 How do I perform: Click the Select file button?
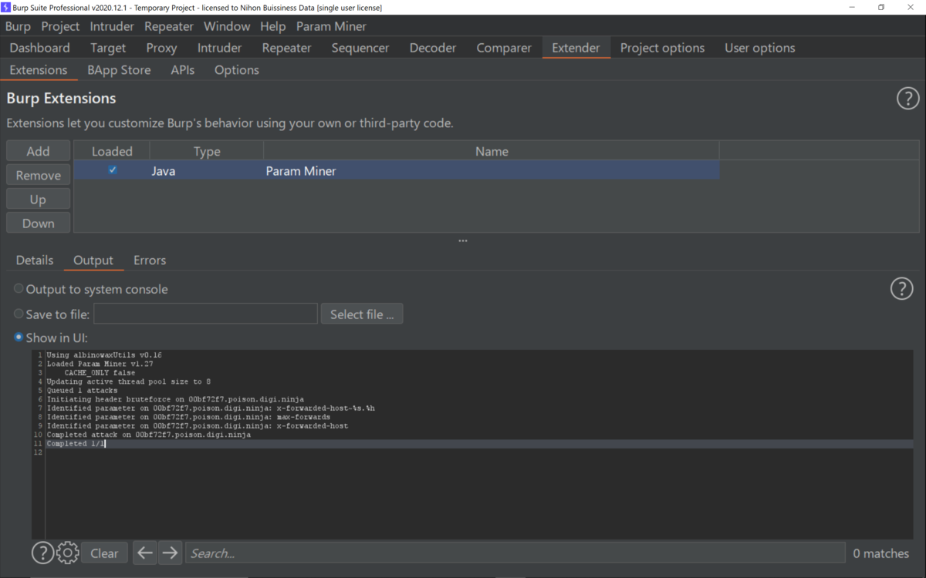pyautogui.click(x=362, y=314)
